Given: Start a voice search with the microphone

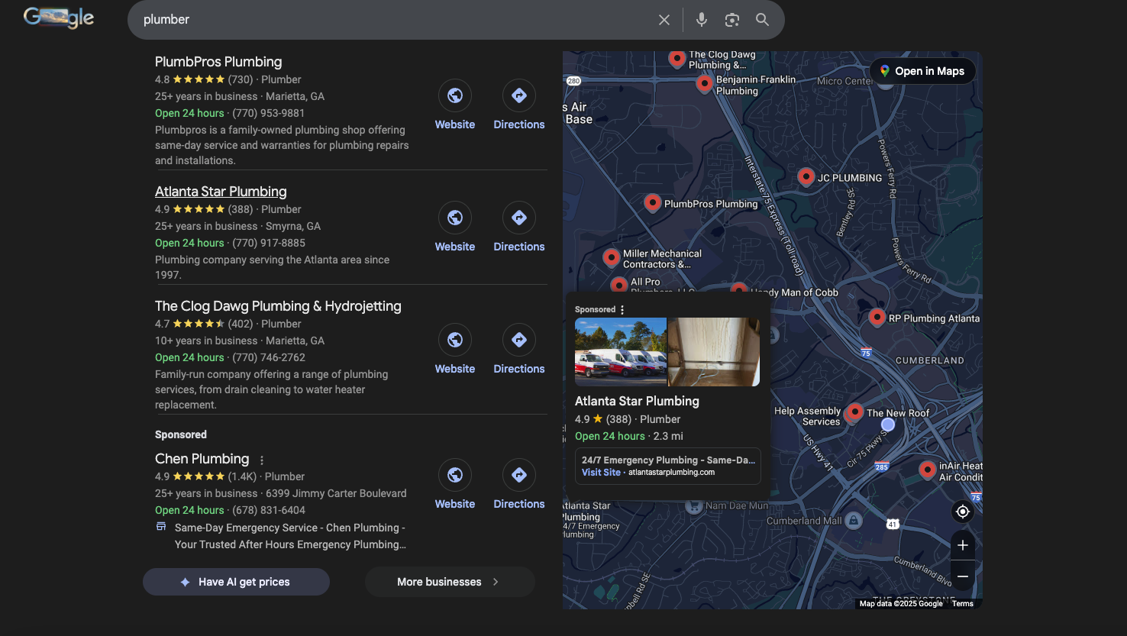Looking at the screenshot, I should click(701, 20).
